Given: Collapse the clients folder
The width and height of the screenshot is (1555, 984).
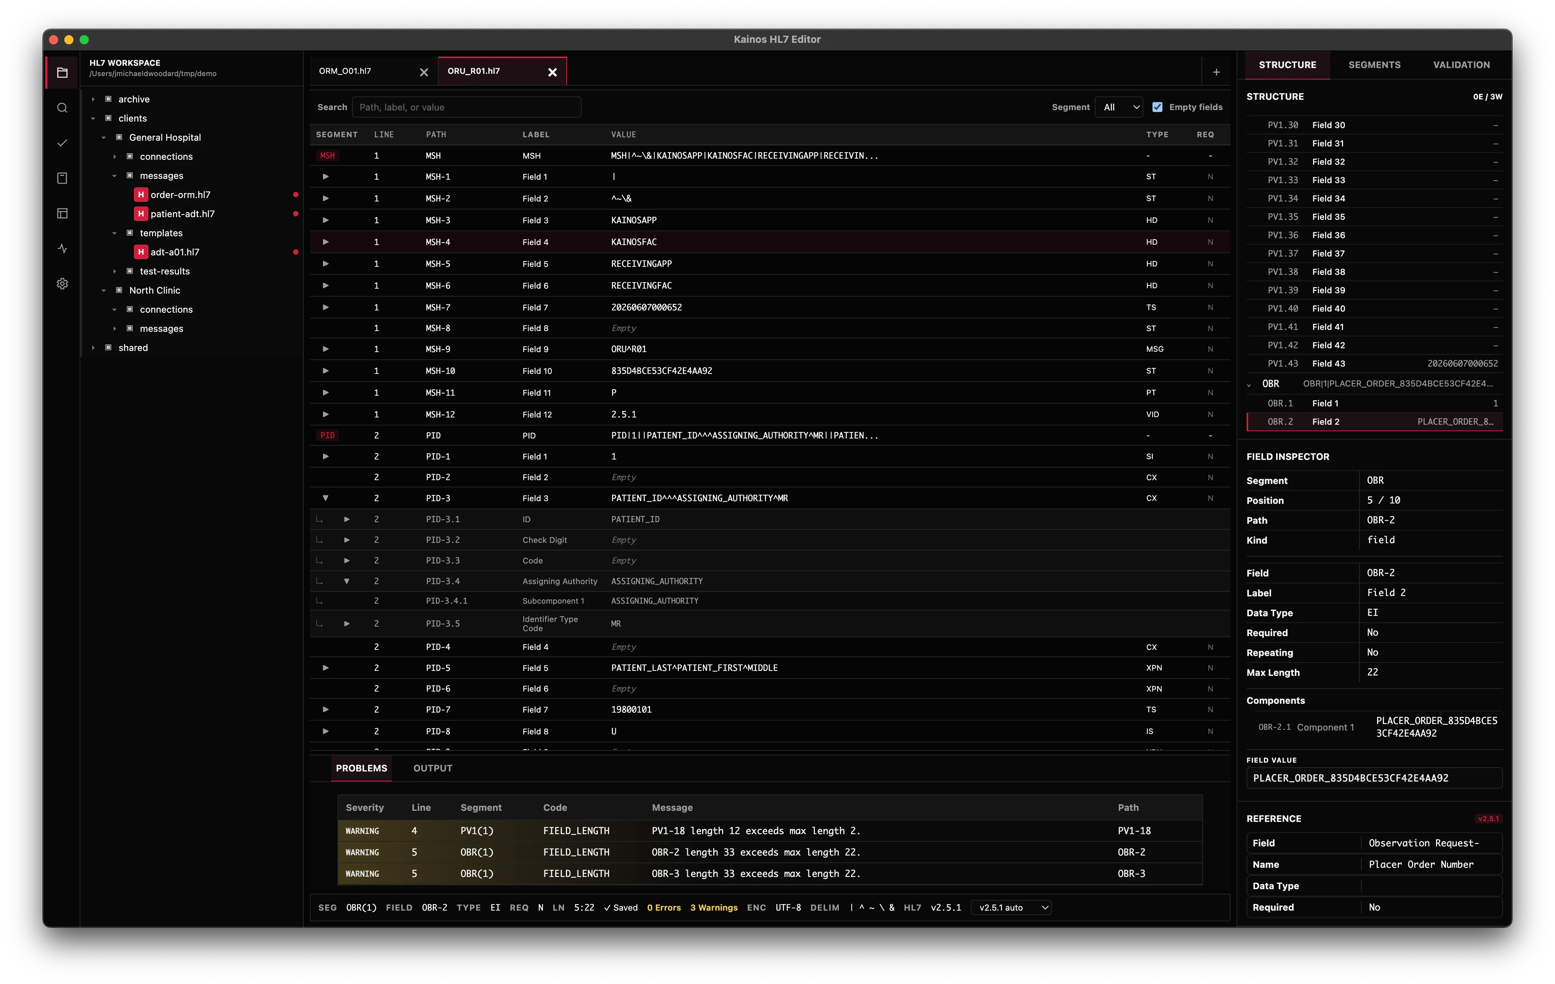Looking at the screenshot, I should [93, 118].
